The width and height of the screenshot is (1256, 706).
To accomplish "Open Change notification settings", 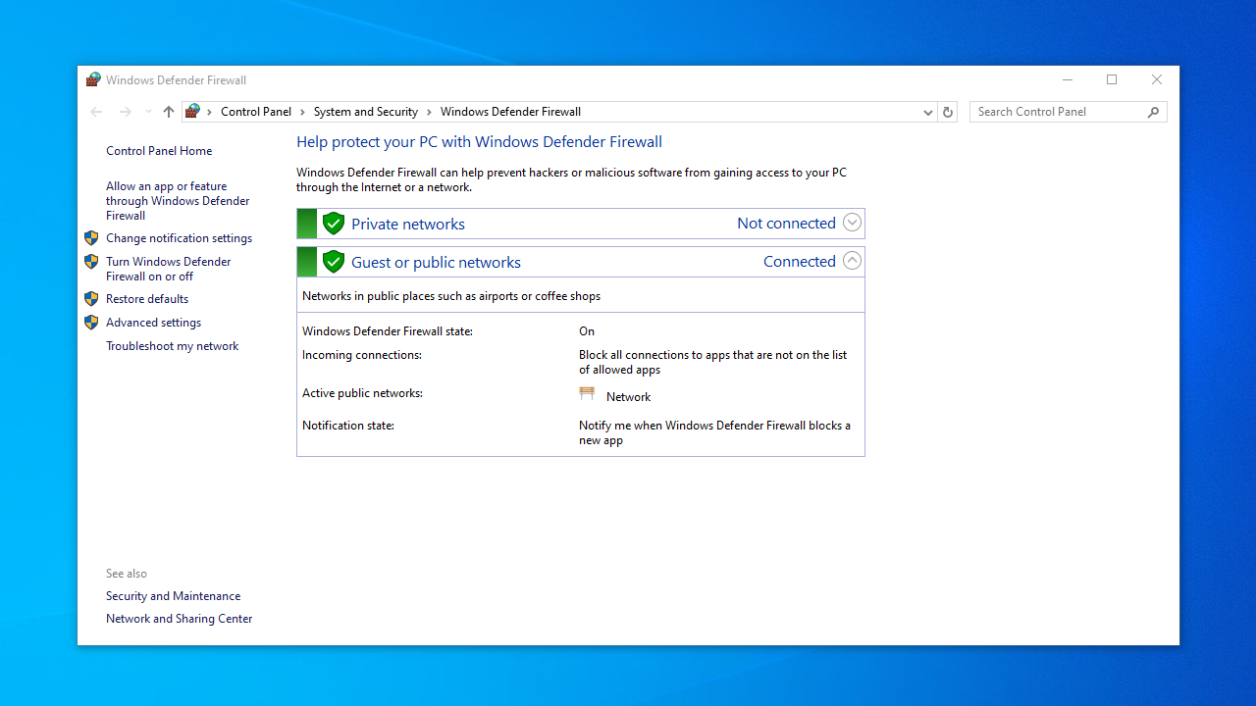I will [179, 238].
